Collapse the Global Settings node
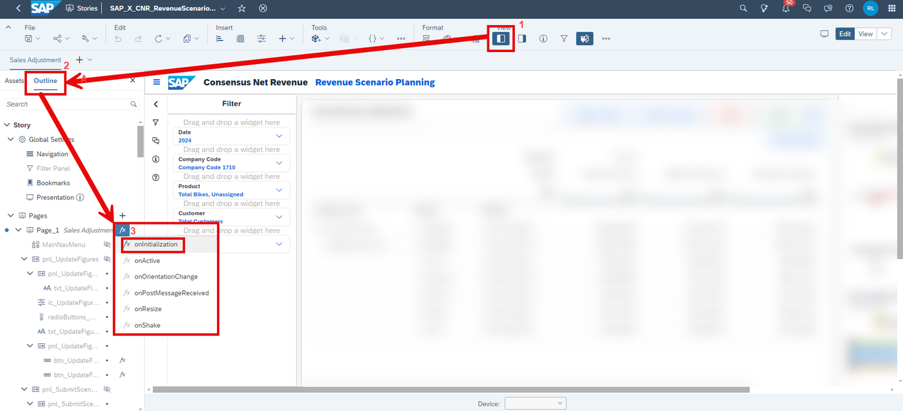Screen dimensions: 903x411 coord(11,139)
